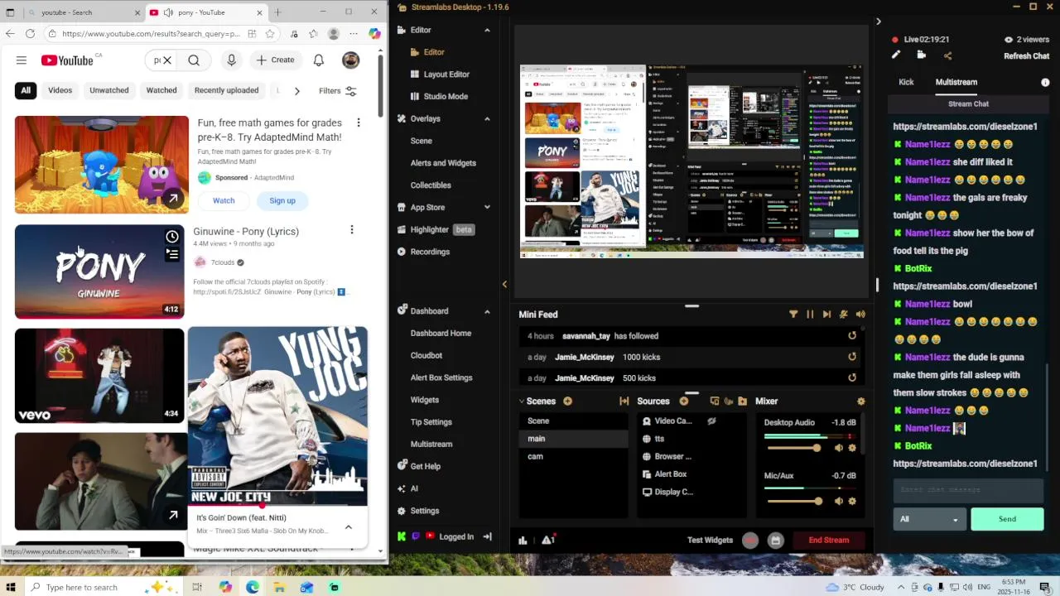Expand the App Store section
This screenshot has height=596, width=1060.
click(x=487, y=207)
